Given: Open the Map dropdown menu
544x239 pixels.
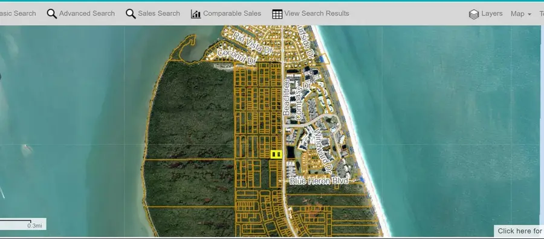Looking at the screenshot, I should tap(521, 14).
